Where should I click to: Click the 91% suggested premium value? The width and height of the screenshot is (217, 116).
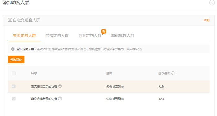161,86
